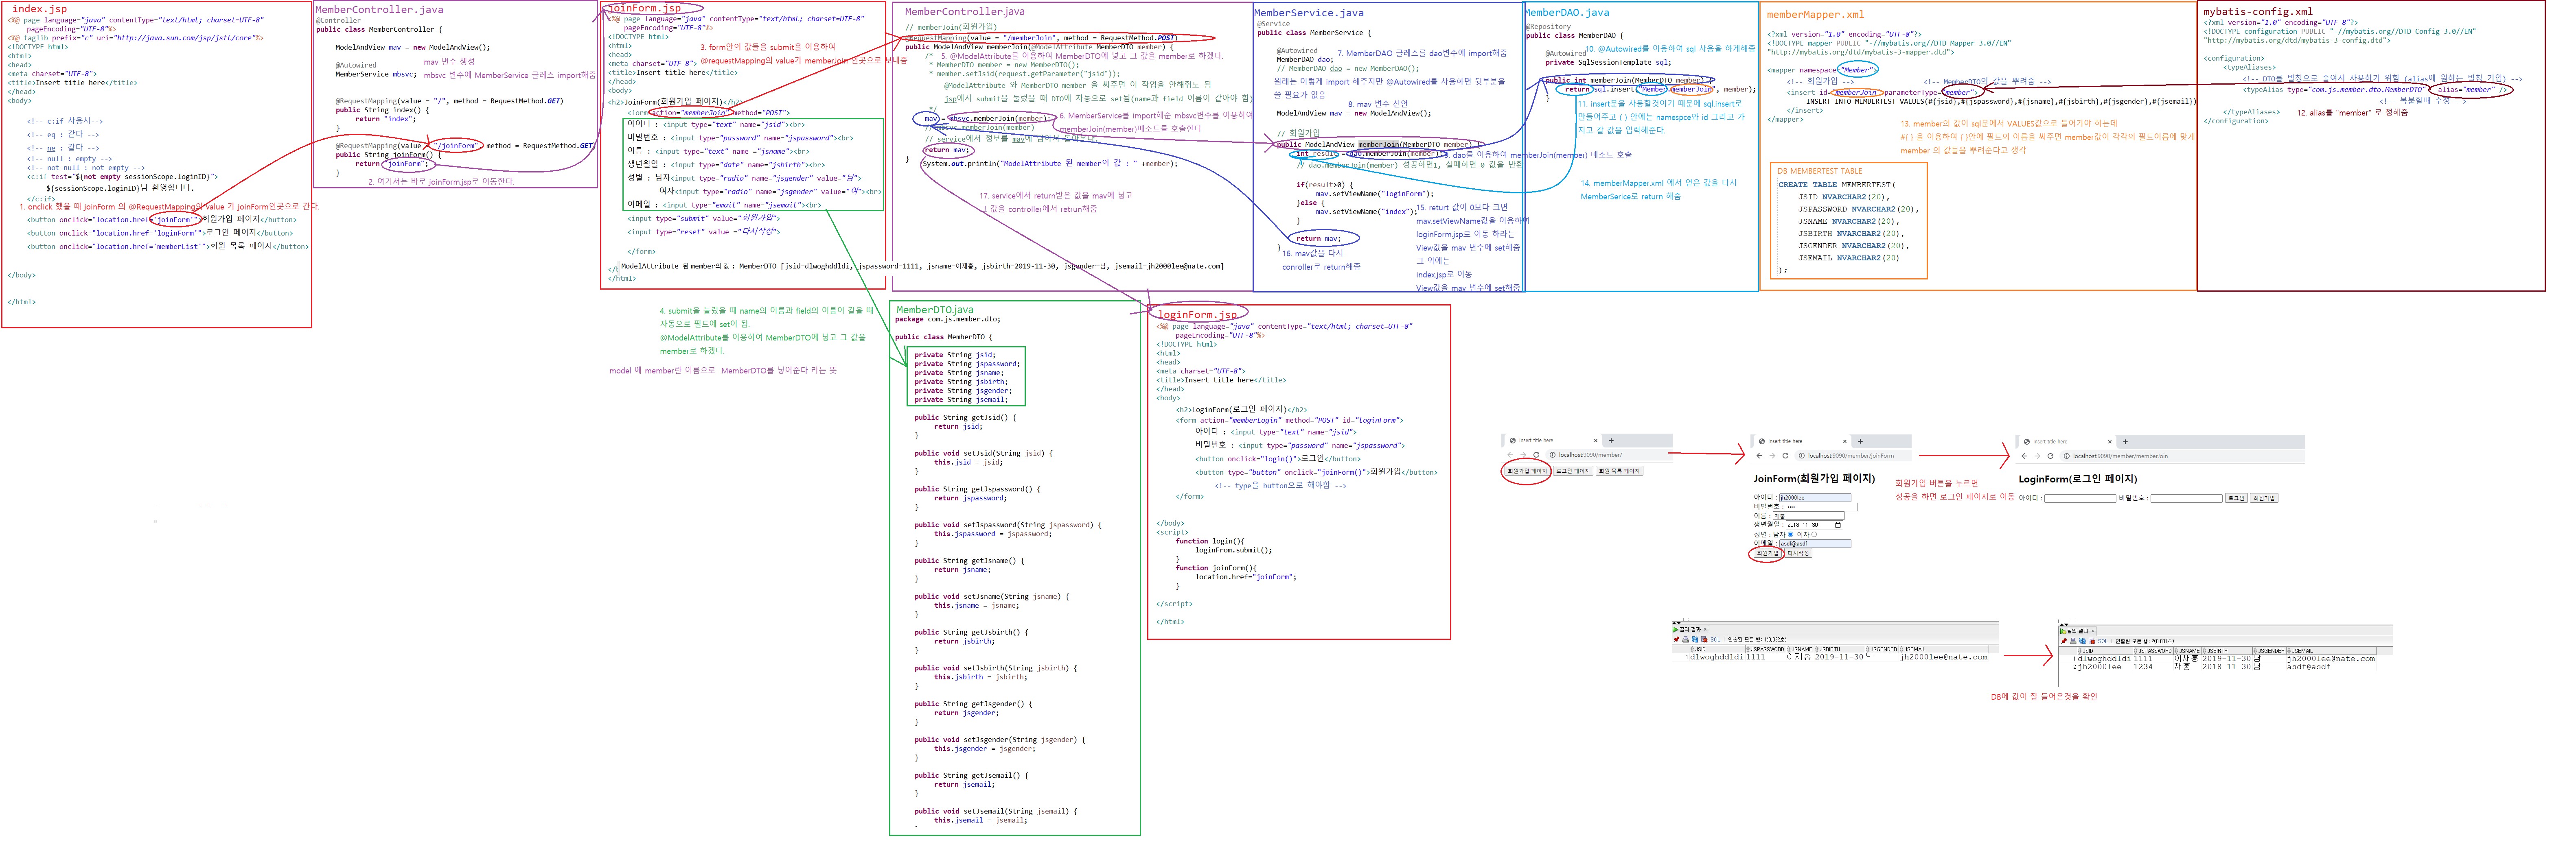Submit JoinForm with the 회원가입 button

pos(1768,553)
